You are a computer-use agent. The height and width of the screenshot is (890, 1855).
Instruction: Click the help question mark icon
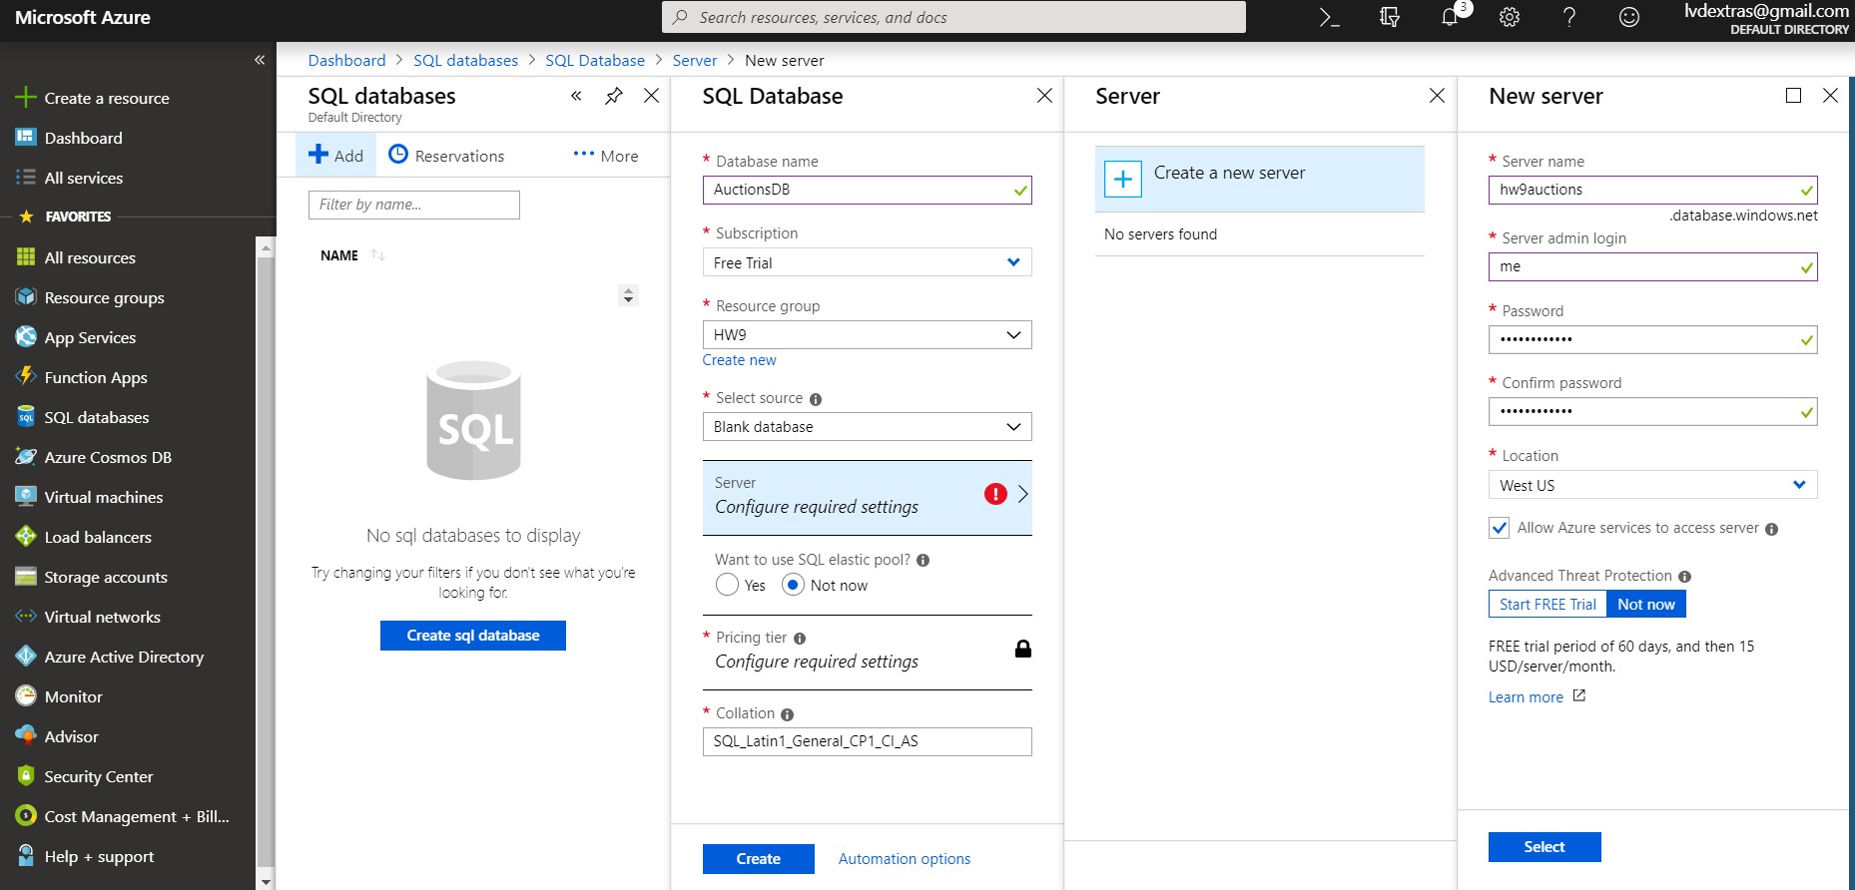pyautogui.click(x=1568, y=17)
